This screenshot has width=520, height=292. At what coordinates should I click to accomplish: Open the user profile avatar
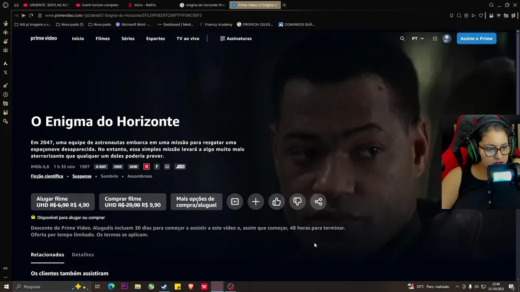[x=447, y=39]
